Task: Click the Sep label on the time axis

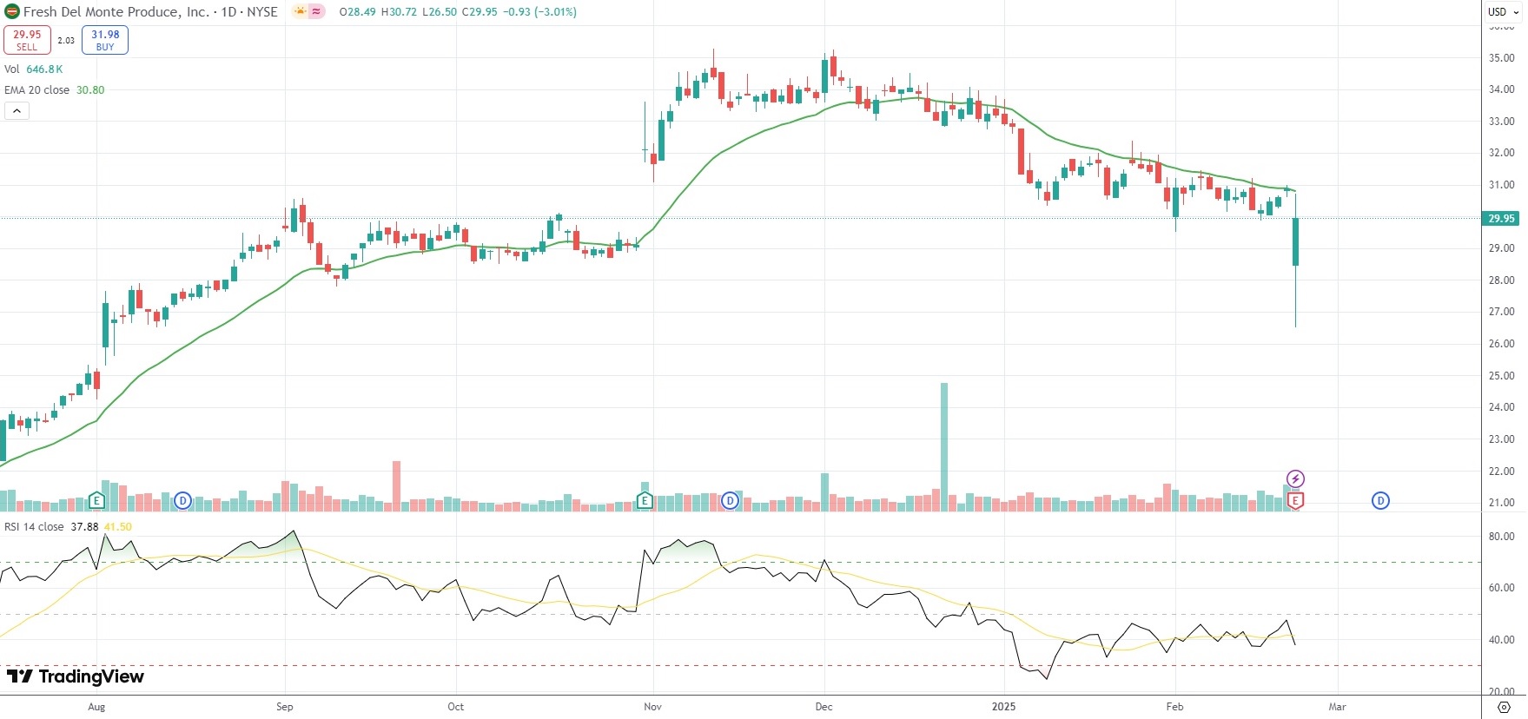Action: point(285,707)
